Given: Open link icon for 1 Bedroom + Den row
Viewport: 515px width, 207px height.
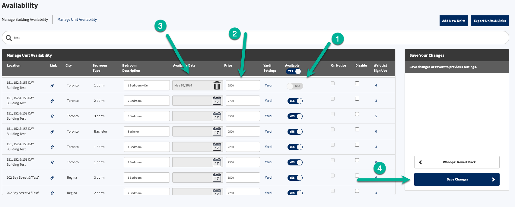Looking at the screenshot, I should [x=52, y=86].
